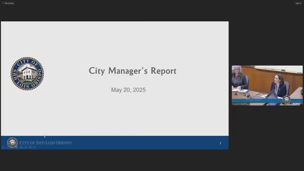Viewport: 304px width, 171px height.
Task: Click the Sign in link
Action: point(298,3)
